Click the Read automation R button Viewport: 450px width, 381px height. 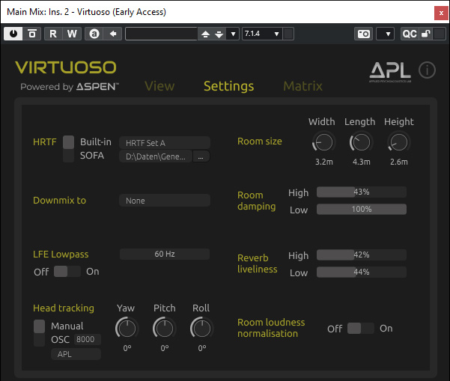click(53, 34)
